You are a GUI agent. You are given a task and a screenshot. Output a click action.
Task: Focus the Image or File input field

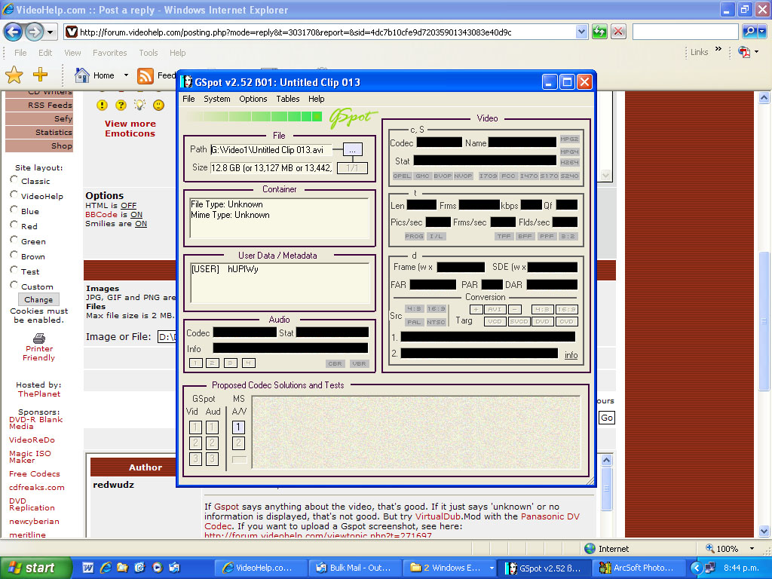[167, 337]
